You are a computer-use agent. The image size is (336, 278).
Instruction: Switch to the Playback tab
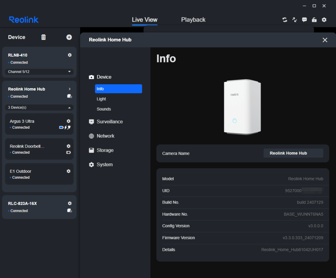pyautogui.click(x=193, y=20)
